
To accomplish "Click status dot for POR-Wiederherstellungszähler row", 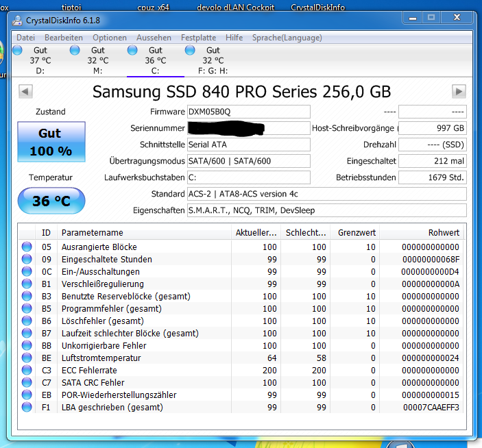I will click(27, 395).
